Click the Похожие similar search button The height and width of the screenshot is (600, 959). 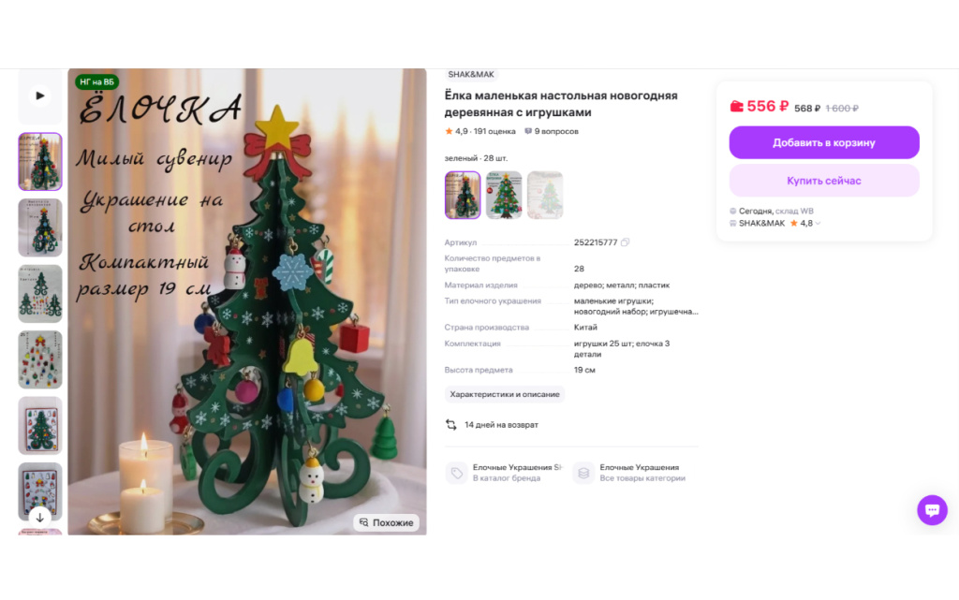(386, 522)
